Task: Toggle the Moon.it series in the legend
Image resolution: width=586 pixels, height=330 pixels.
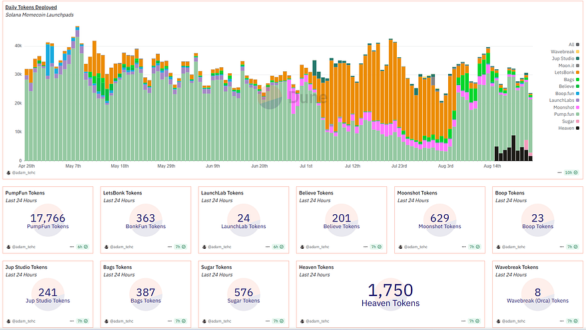Action: pos(569,65)
